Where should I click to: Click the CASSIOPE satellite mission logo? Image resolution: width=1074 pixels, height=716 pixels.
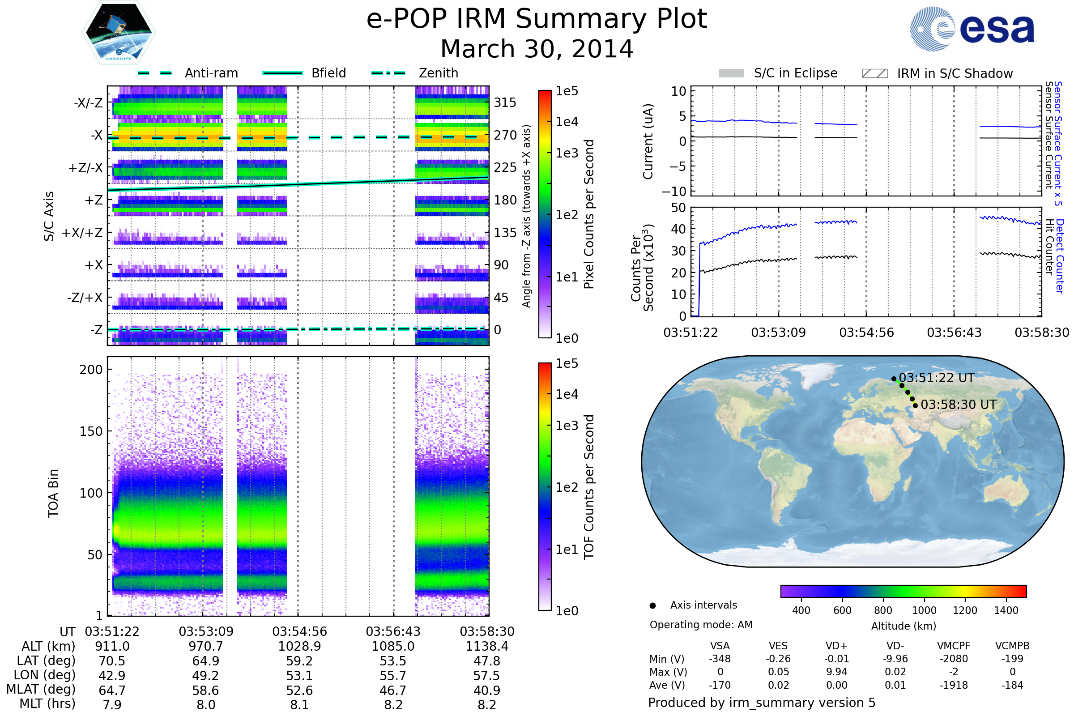119,33
